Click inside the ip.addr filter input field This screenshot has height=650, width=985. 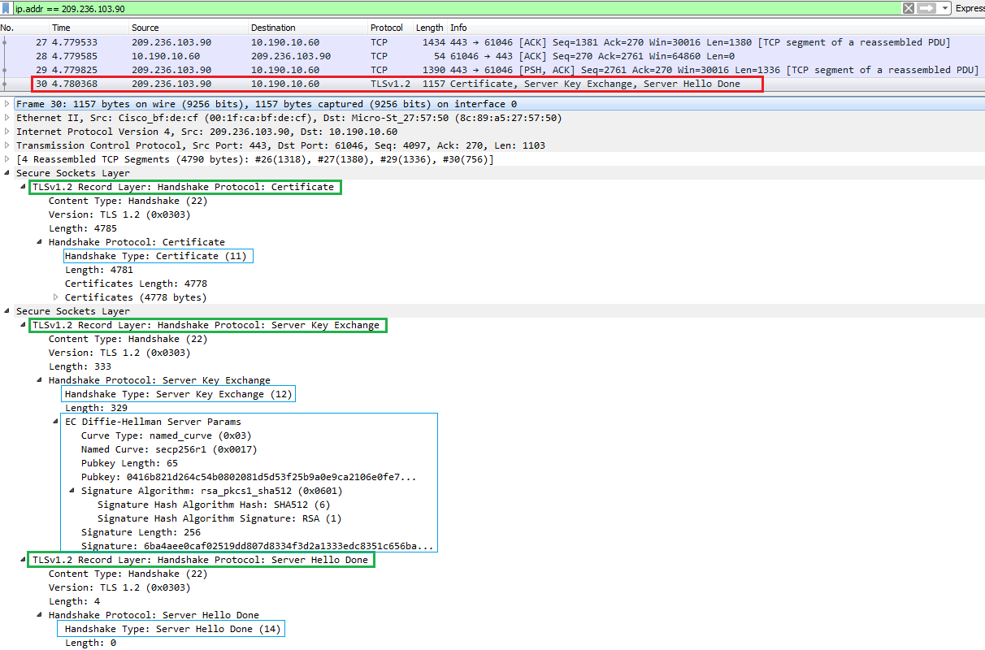(325, 8)
